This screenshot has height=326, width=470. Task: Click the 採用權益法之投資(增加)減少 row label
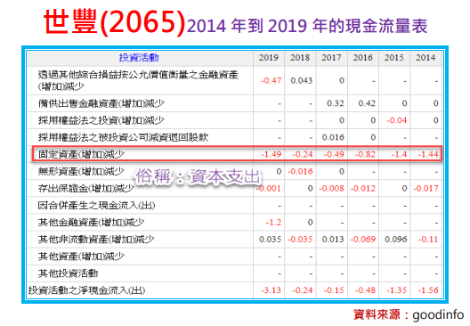(x=101, y=120)
